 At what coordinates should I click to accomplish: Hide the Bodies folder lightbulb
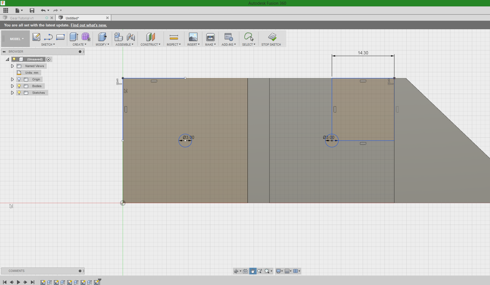19,86
